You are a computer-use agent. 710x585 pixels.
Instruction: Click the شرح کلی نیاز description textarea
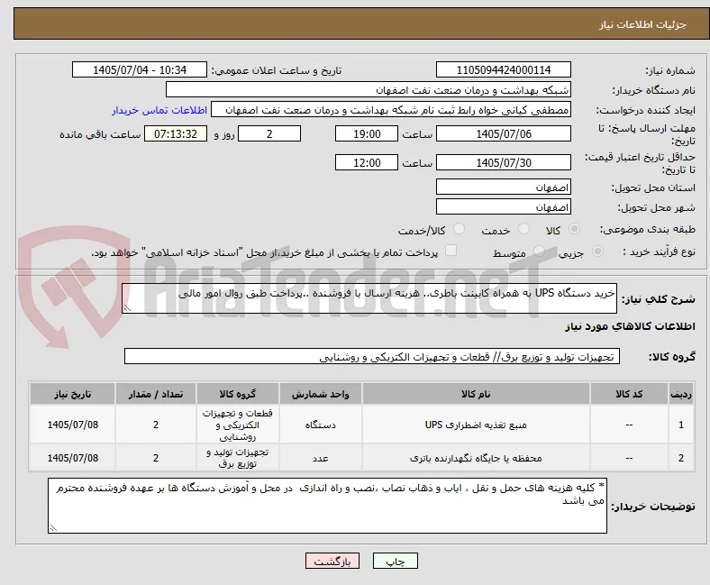pyautogui.click(x=369, y=298)
